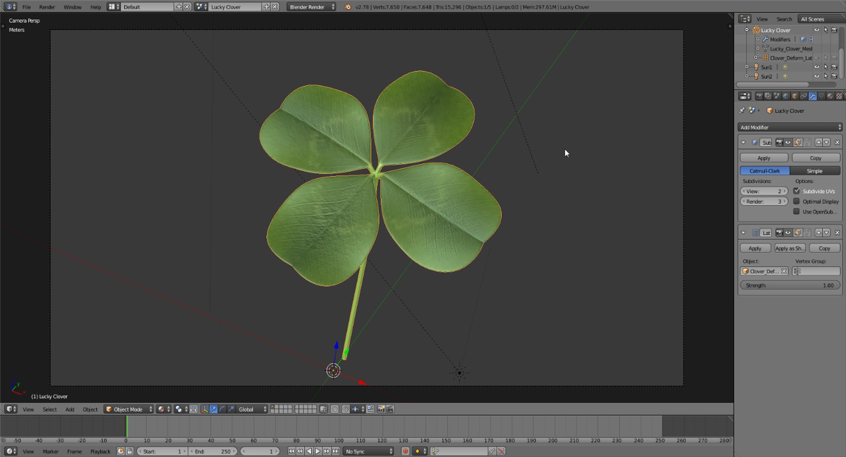Viewport: 846px width, 457px height.
Task: Hide Lucky Clover in outliner viewport
Action: (x=816, y=30)
